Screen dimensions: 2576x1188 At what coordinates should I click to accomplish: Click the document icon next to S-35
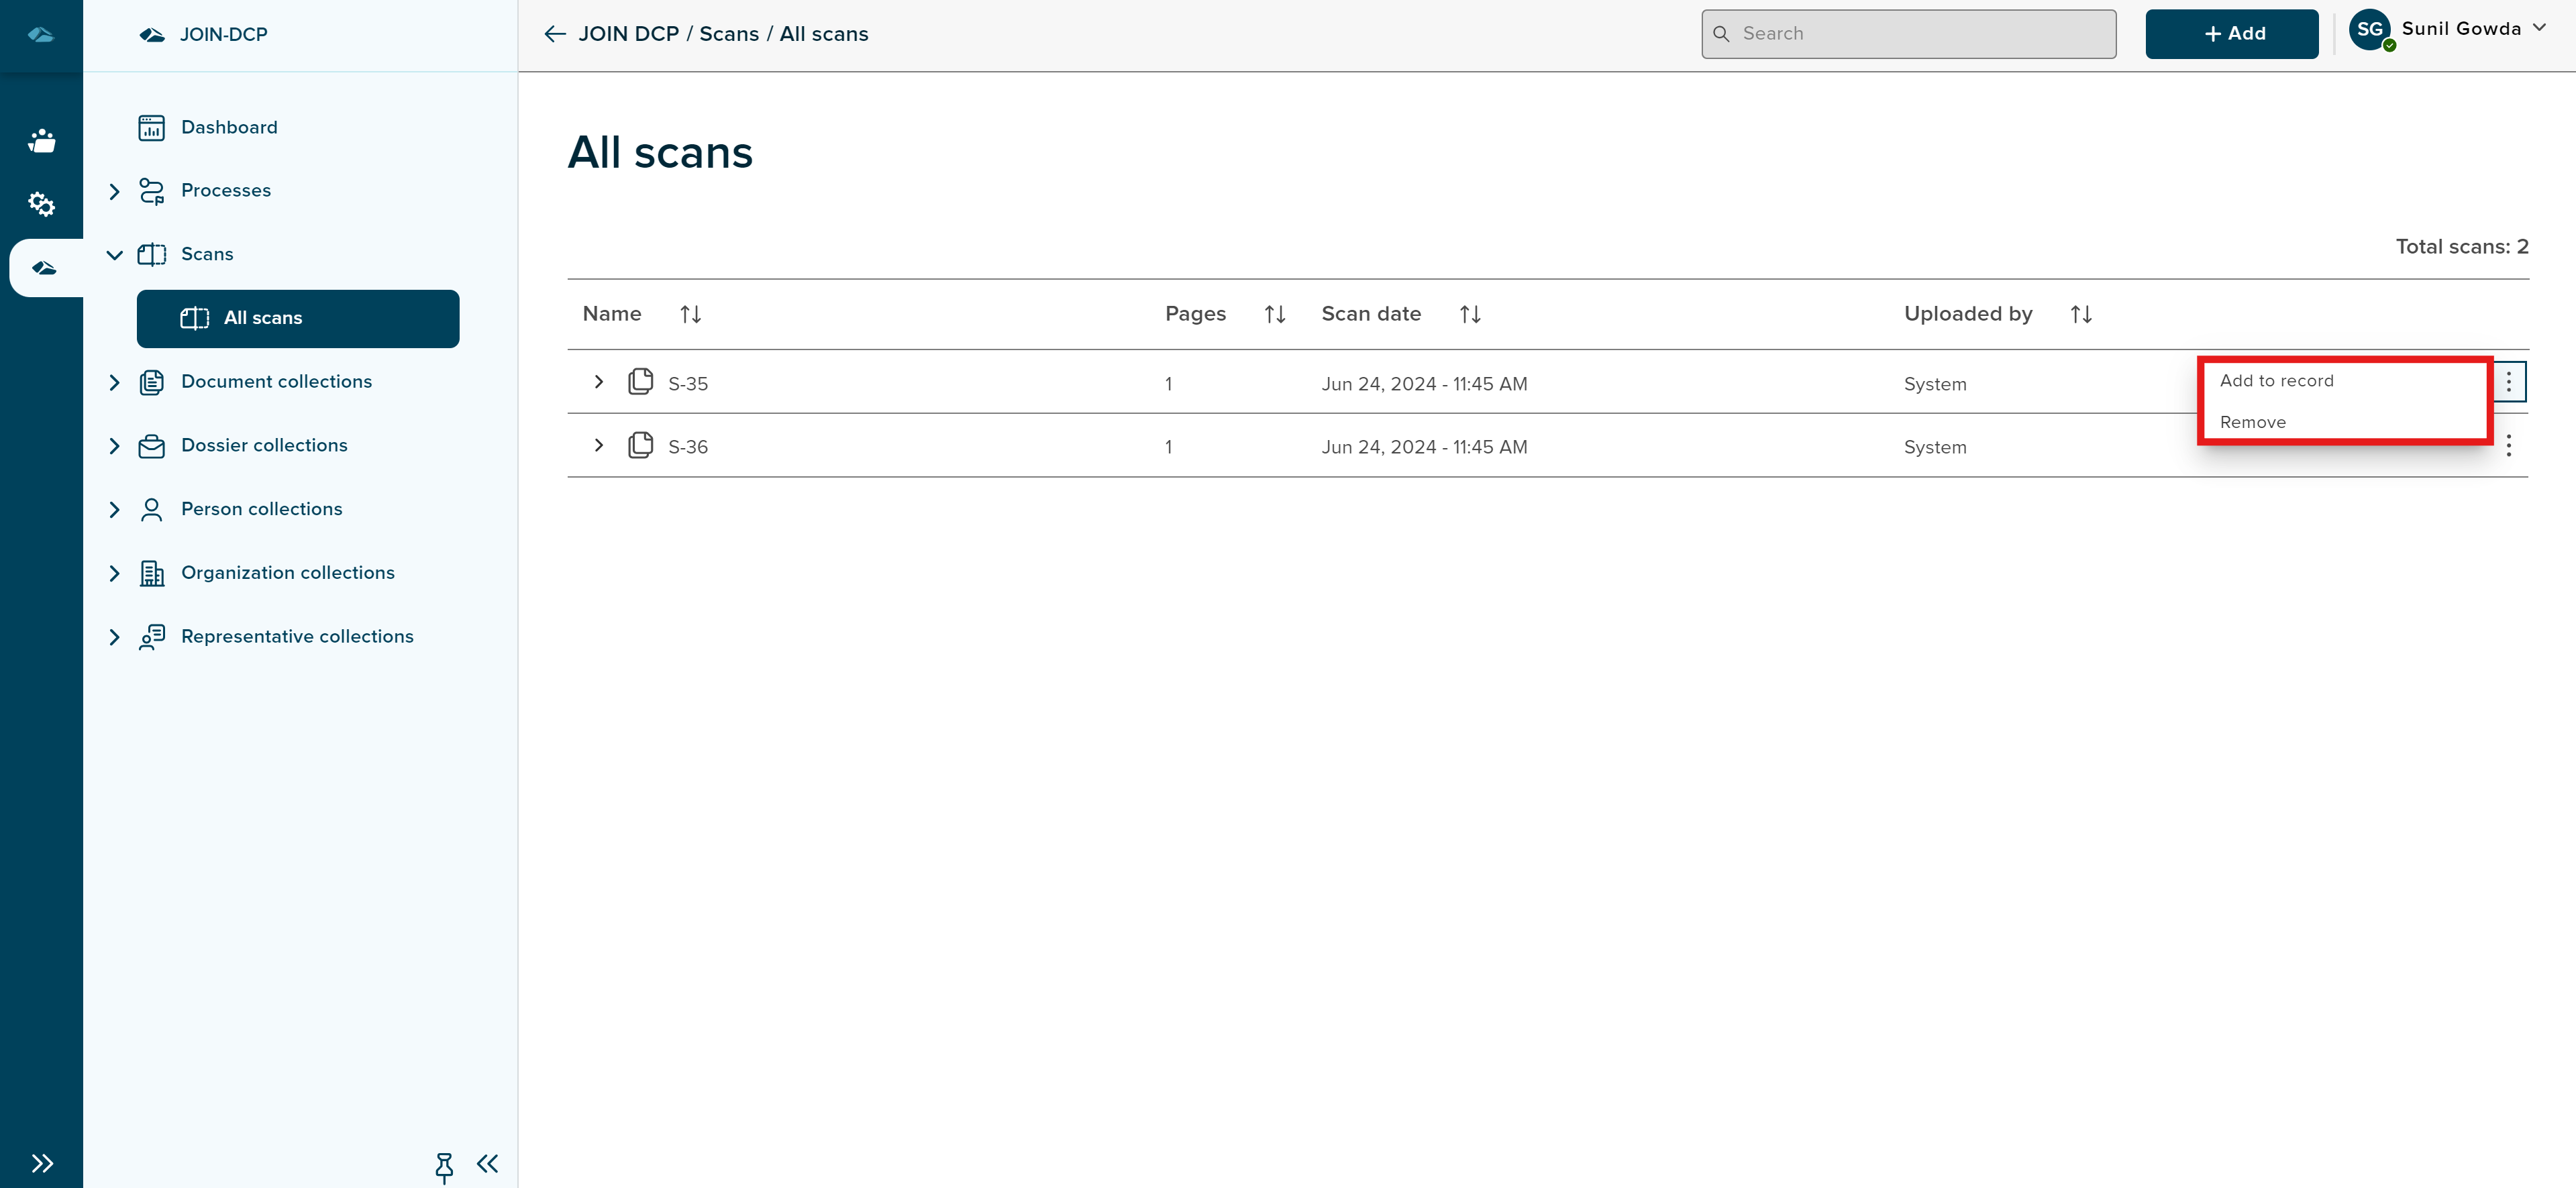coord(640,382)
